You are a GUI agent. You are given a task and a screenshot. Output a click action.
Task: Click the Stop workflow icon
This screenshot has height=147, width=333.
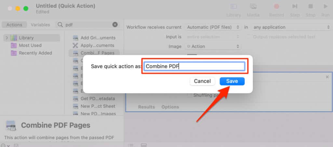(311, 6)
